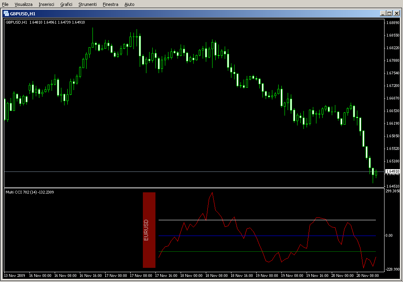Image resolution: width=403 pixels, height=282 pixels.
Task: Open the Finestra menu
Action: [110, 4]
